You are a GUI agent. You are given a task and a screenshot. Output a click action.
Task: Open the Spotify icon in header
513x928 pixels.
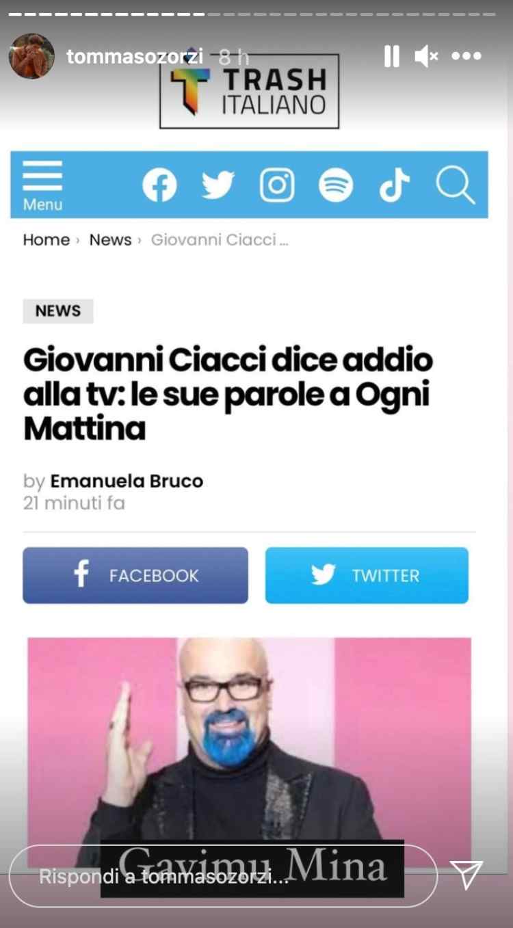click(x=336, y=185)
